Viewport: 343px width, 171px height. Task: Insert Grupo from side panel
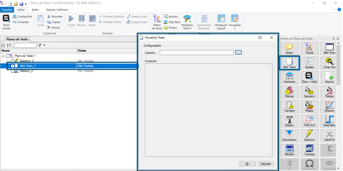pyautogui.click(x=289, y=48)
